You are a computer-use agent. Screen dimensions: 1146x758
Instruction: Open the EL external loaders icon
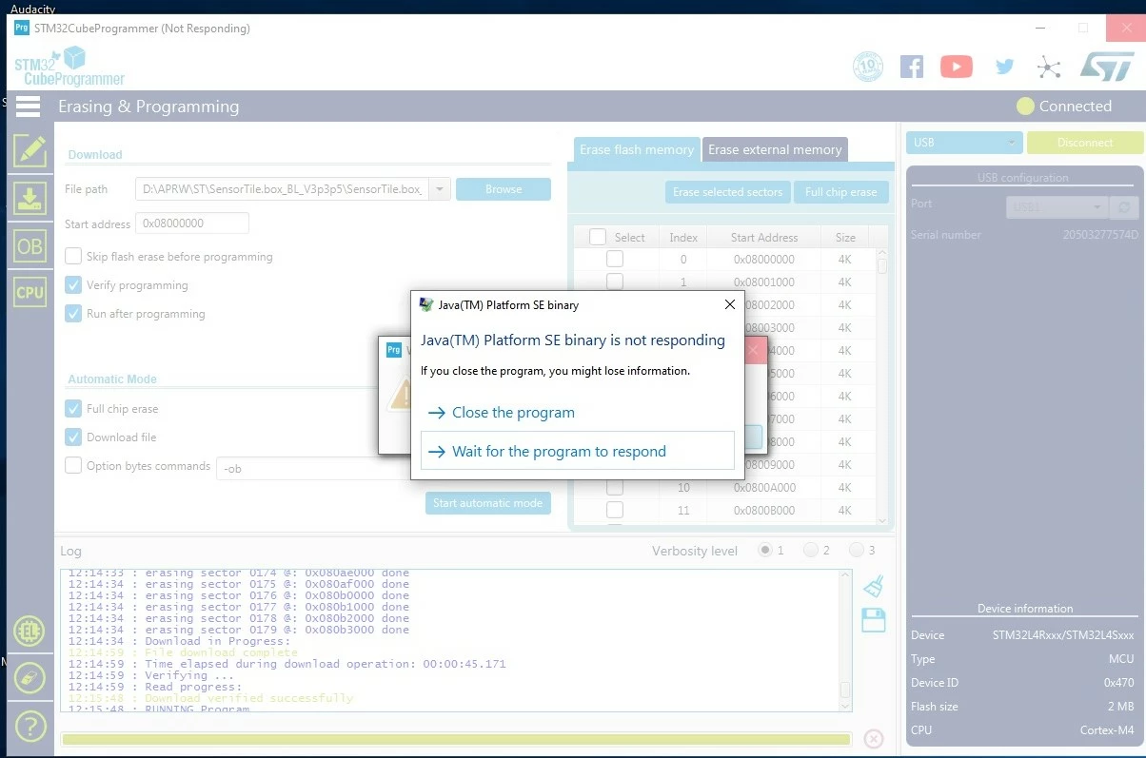coord(30,631)
